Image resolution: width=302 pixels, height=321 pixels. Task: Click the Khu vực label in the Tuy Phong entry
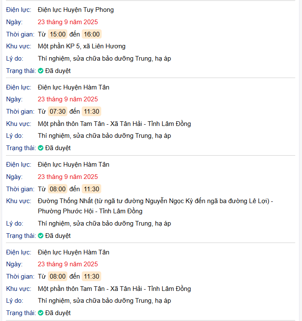(19, 46)
